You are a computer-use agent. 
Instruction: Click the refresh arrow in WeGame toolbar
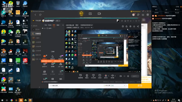[40, 15]
